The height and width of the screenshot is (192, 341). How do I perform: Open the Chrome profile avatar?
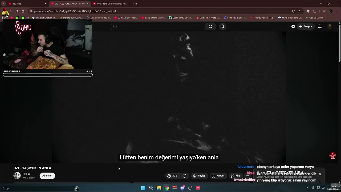(x=331, y=11)
